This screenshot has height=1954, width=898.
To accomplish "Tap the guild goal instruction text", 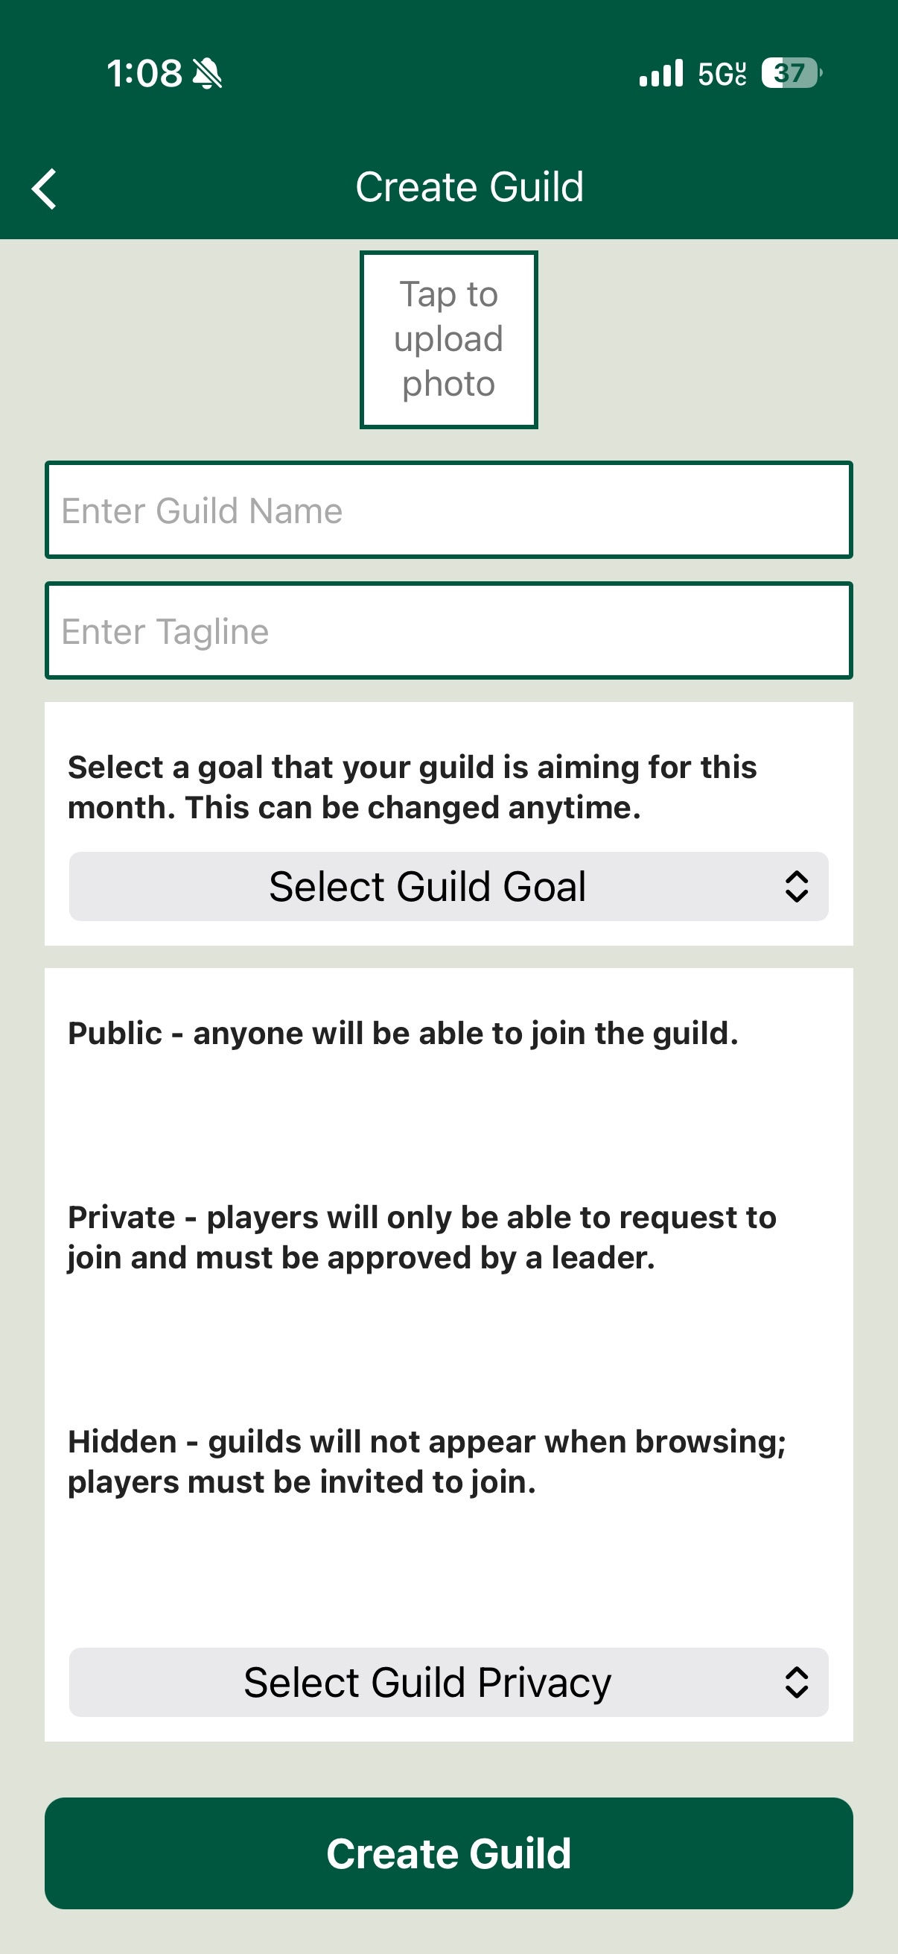I will (x=413, y=787).
